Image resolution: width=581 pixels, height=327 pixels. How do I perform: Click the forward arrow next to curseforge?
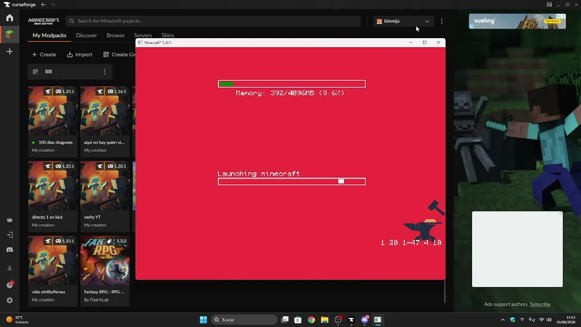[x=53, y=5]
